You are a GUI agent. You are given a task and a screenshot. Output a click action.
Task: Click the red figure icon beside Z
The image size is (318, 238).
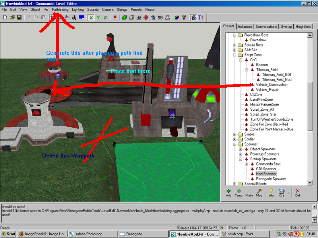(115, 17)
